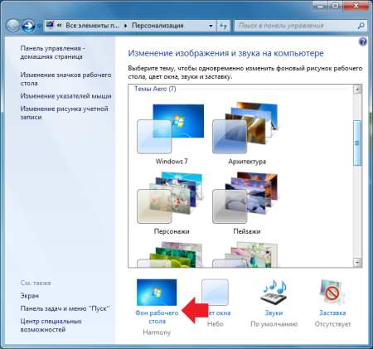The image size is (373, 349).
Task: Click the blue help question mark icon
Action: point(362,41)
